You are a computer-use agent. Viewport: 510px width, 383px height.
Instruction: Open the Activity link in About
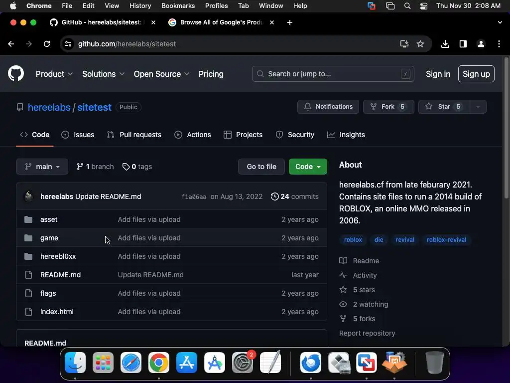tap(365, 275)
